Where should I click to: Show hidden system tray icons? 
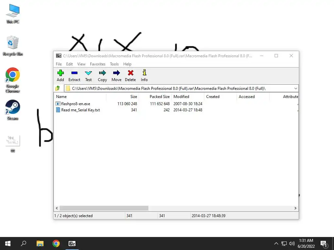click(276, 243)
